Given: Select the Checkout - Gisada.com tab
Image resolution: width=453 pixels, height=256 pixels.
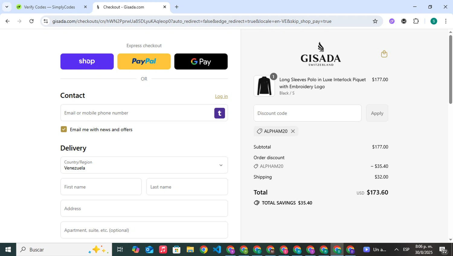Looking at the screenshot, I should coord(124,7).
